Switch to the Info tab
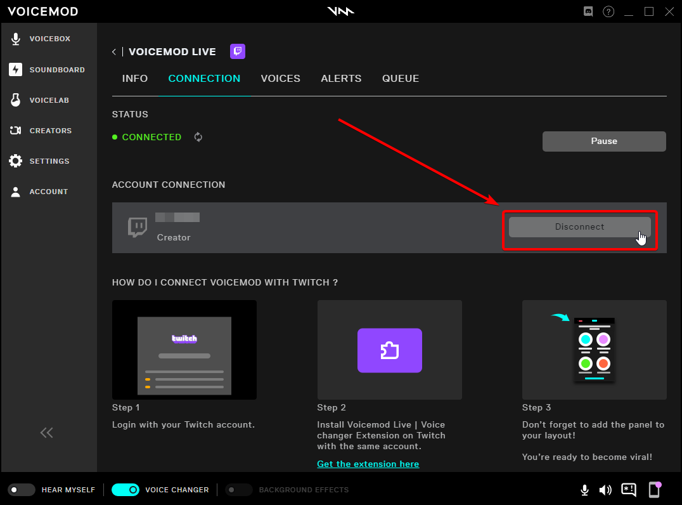The height and width of the screenshot is (505, 682). (x=135, y=79)
